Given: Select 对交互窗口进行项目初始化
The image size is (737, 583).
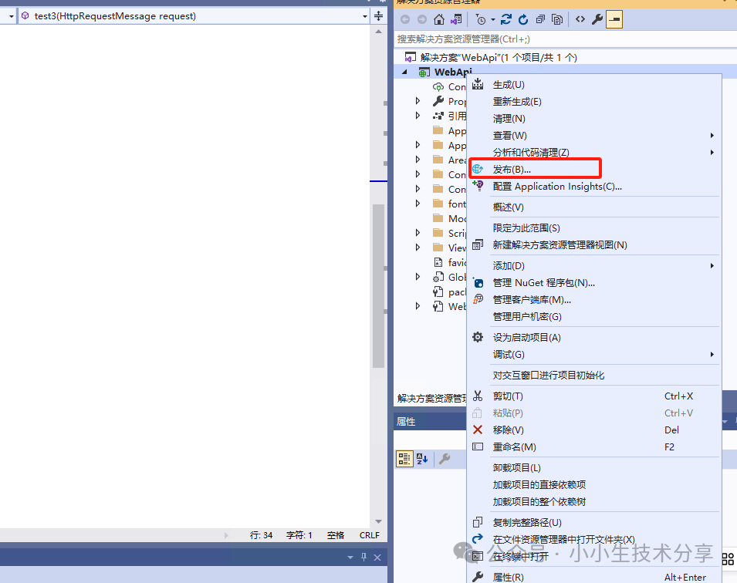Looking at the screenshot, I should [x=594, y=376].
